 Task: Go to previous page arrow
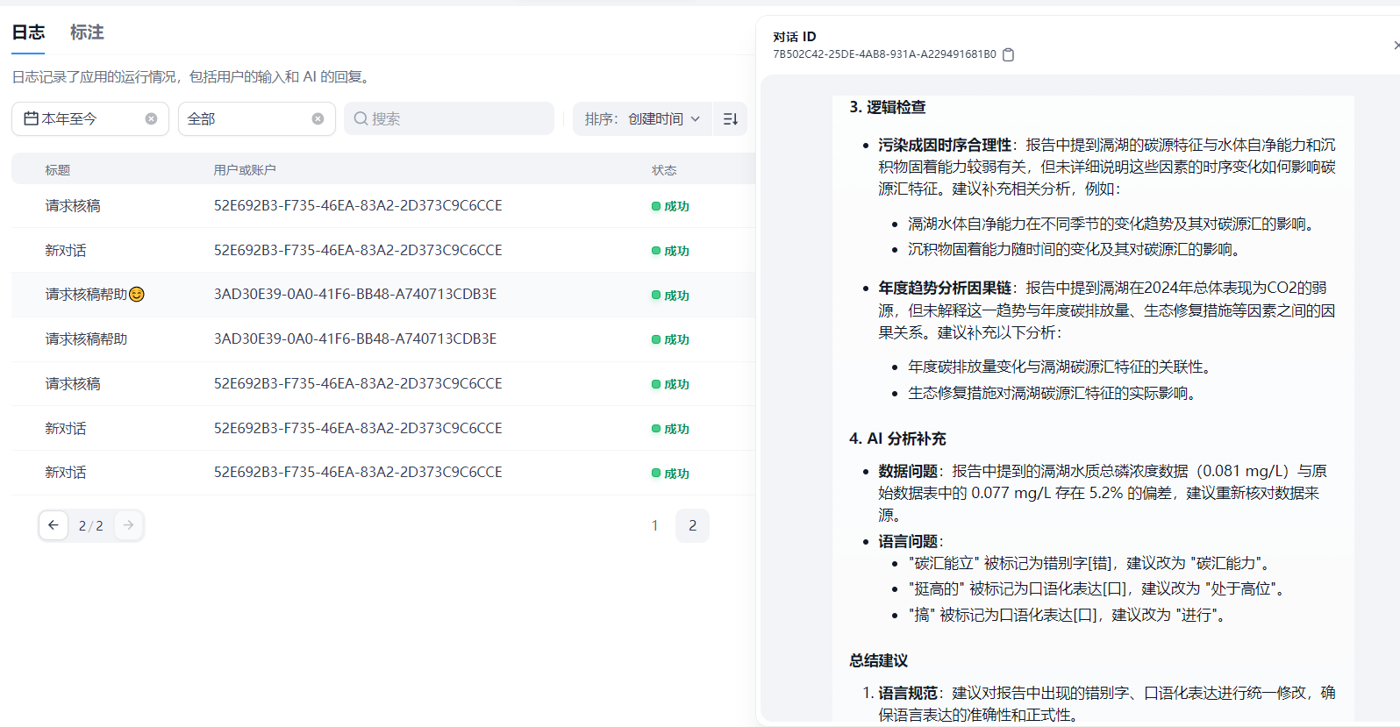tap(54, 524)
